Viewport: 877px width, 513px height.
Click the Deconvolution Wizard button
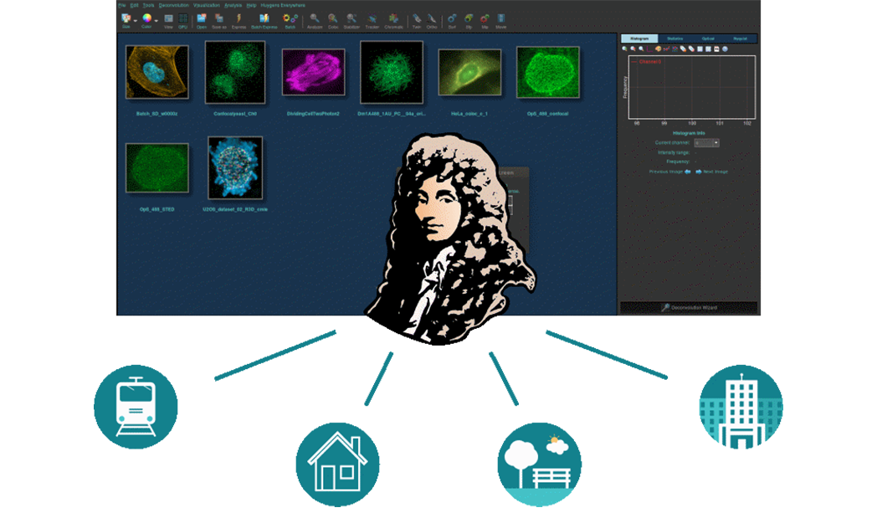[x=689, y=307]
